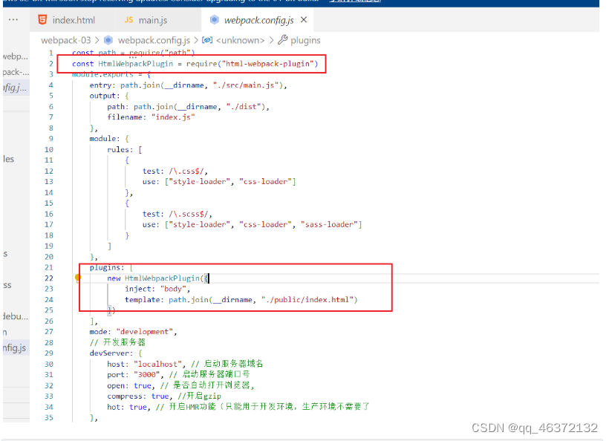Open the more actions ellipsis menu
This screenshot has width=609, height=441.
pyautogui.click(x=13, y=19)
